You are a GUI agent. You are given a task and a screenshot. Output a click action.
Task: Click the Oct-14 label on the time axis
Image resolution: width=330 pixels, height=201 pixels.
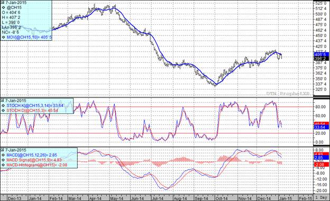[221, 198]
